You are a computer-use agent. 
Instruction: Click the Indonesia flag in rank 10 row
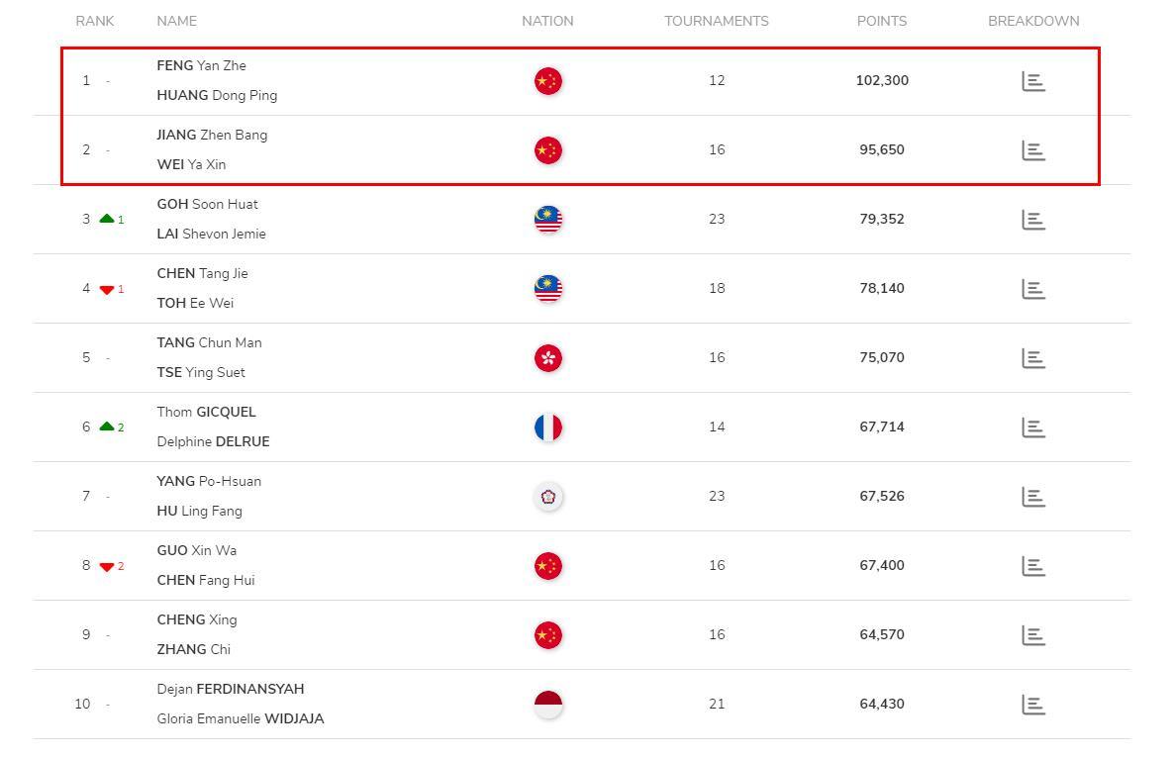[548, 705]
